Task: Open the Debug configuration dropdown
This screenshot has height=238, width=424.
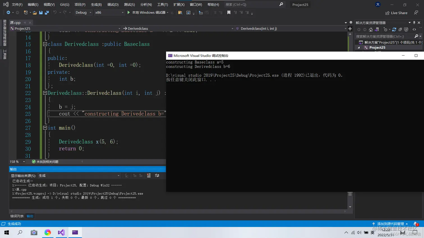Action: (x=83, y=13)
